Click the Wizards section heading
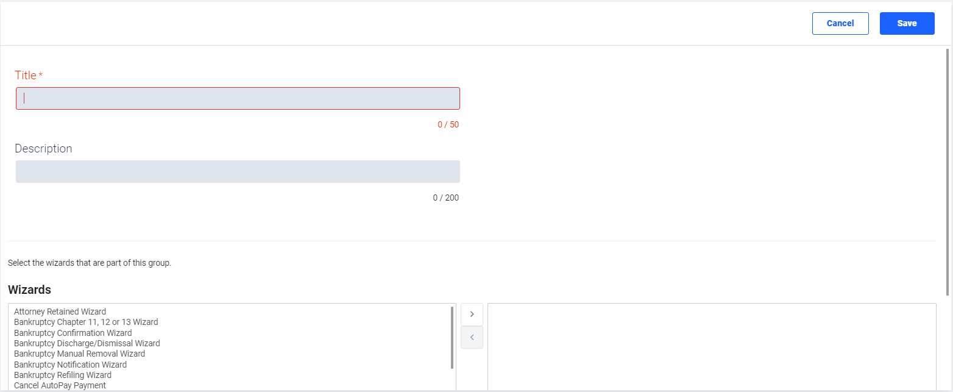Viewport: 953px width, 392px height. click(29, 290)
